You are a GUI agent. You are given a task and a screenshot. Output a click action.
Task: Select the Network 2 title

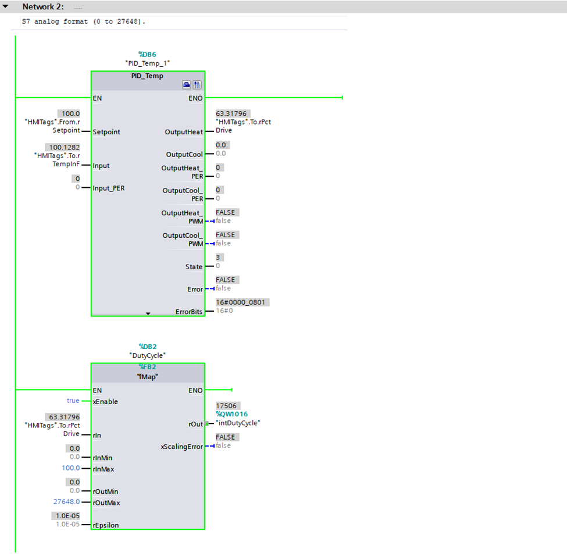point(43,6)
